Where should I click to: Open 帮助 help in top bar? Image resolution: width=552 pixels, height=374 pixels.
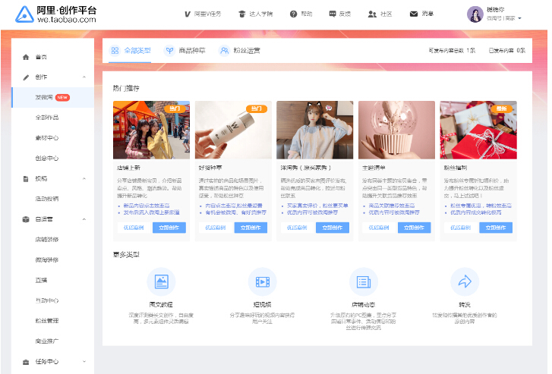point(301,14)
